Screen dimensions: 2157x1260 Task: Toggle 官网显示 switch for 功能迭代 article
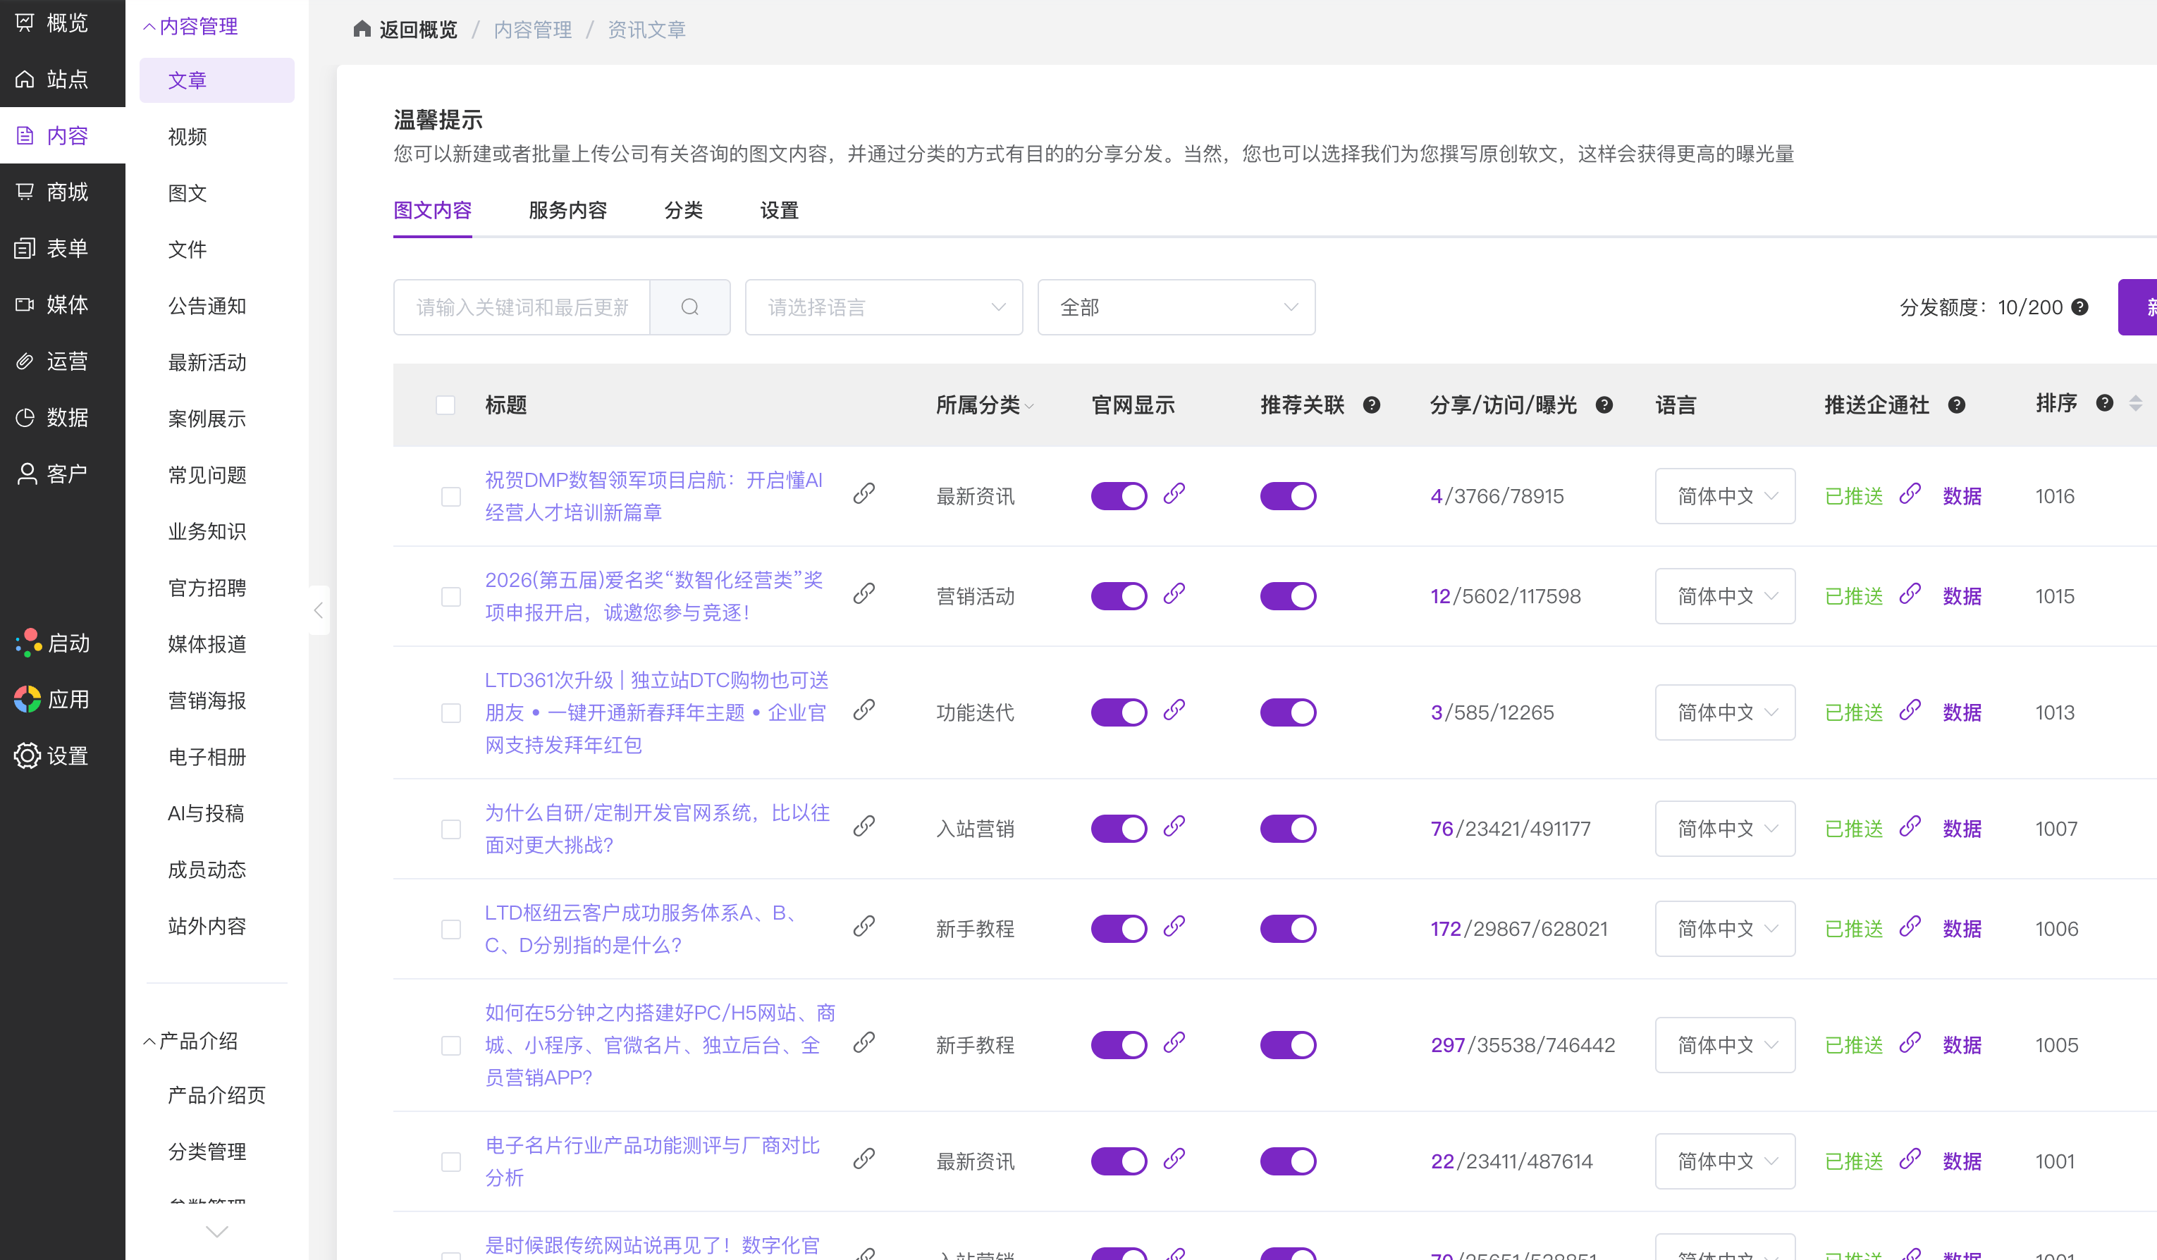point(1118,712)
